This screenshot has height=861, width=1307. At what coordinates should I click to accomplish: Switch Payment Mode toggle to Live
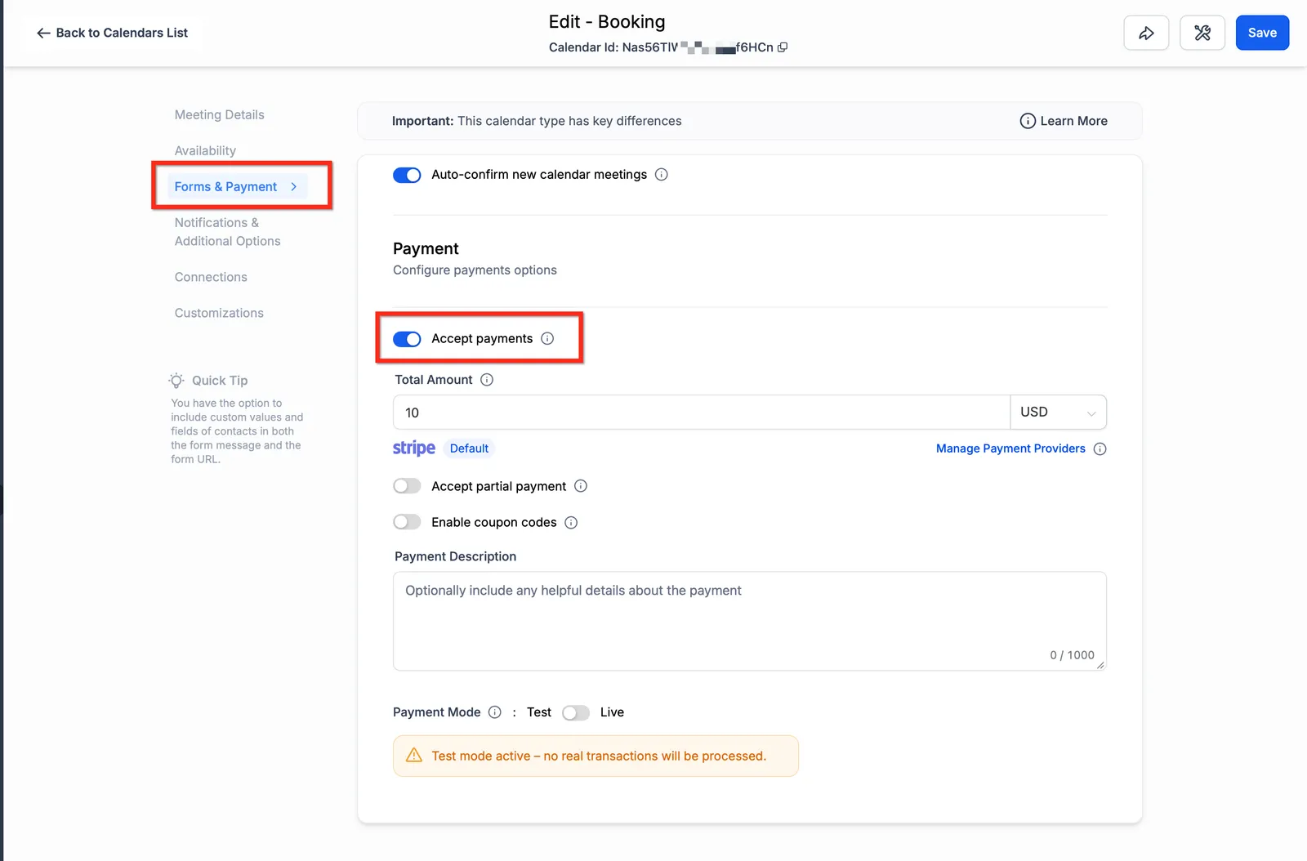[x=576, y=713]
